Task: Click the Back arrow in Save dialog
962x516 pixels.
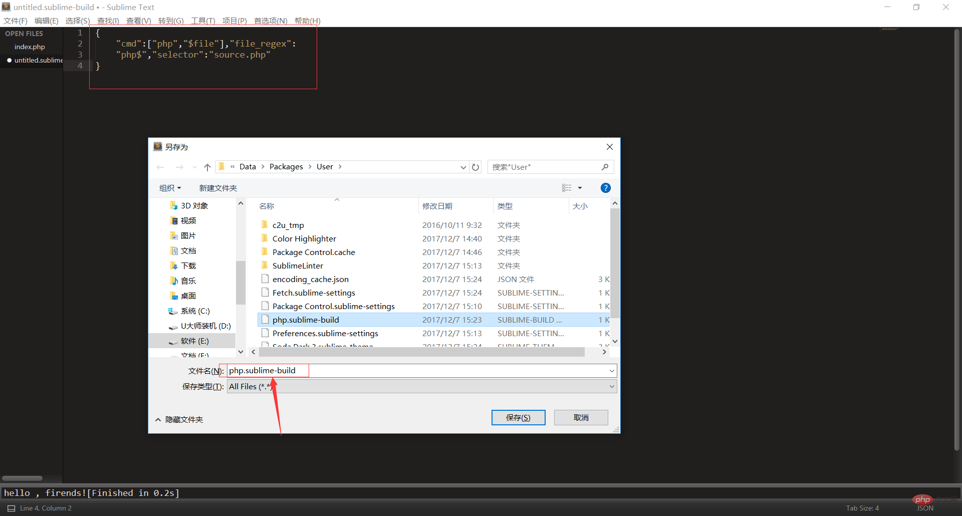Action: (x=160, y=167)
